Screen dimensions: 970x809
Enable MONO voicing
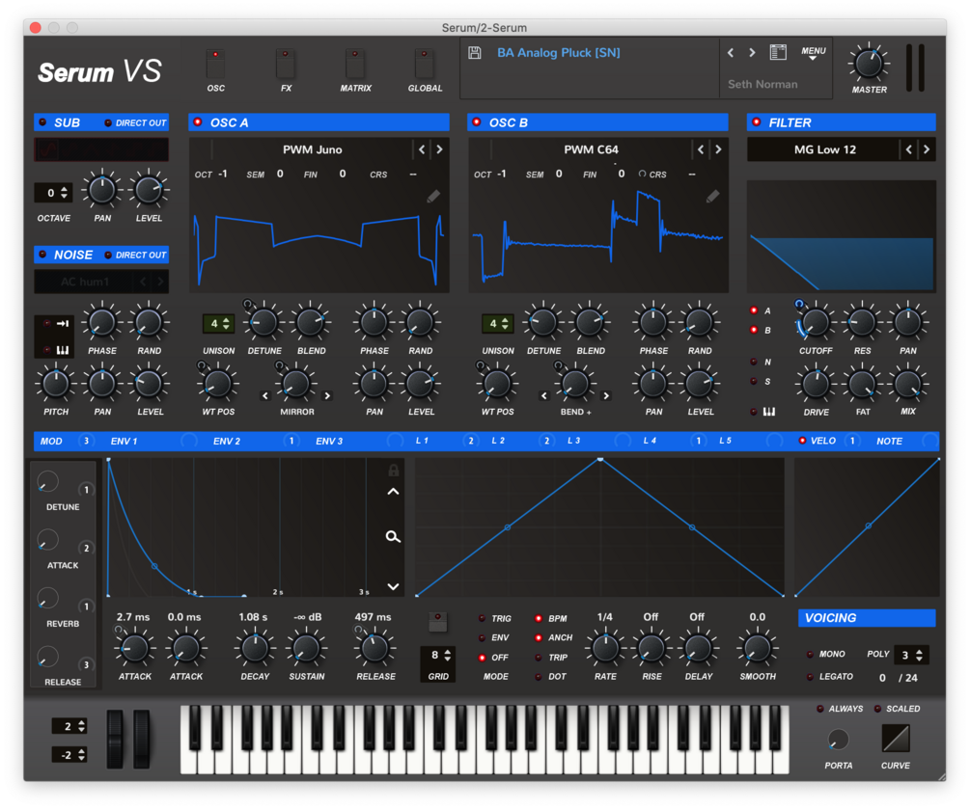coord(811,654)
